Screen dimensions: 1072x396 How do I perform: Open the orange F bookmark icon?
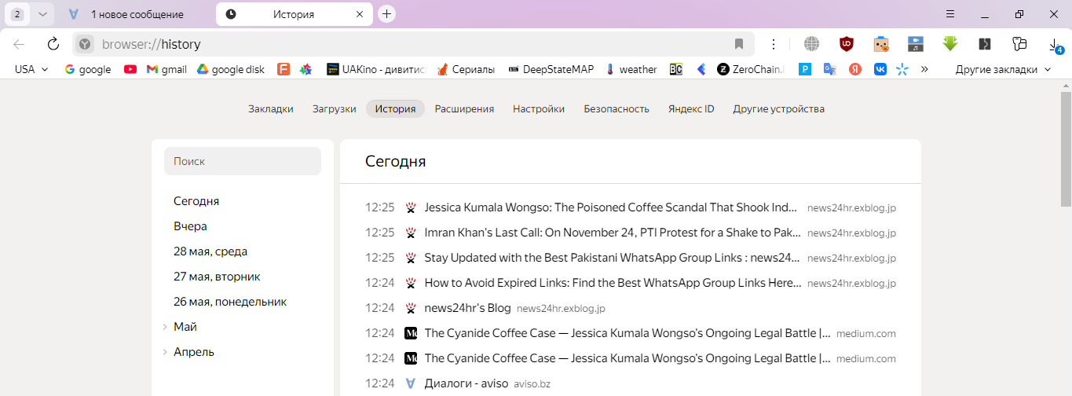tap(284, 69)
